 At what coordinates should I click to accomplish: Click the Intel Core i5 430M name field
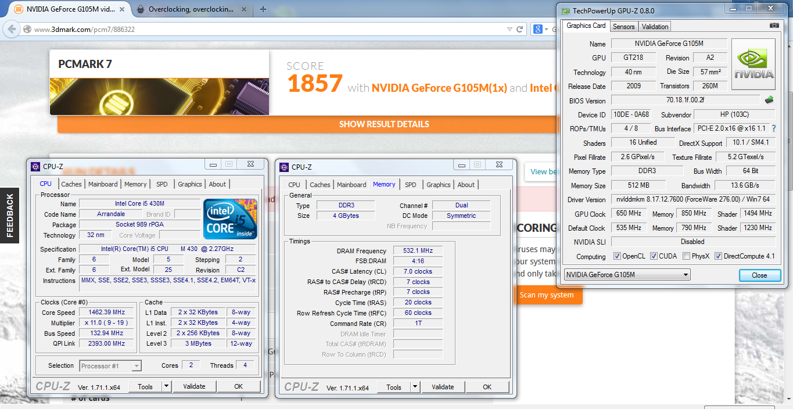[139, 204]
